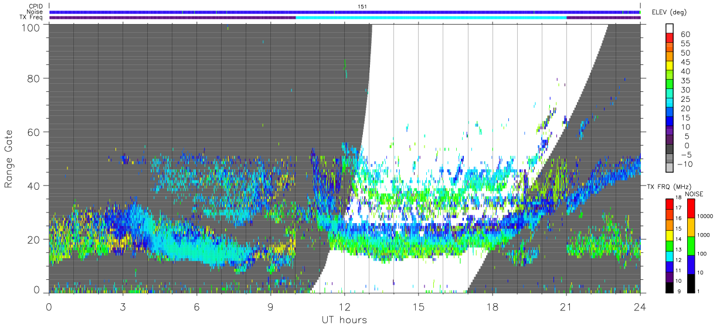Click ELEV legend value 30
Viewport: 720px width, 332px height.
tap(684, 90)
